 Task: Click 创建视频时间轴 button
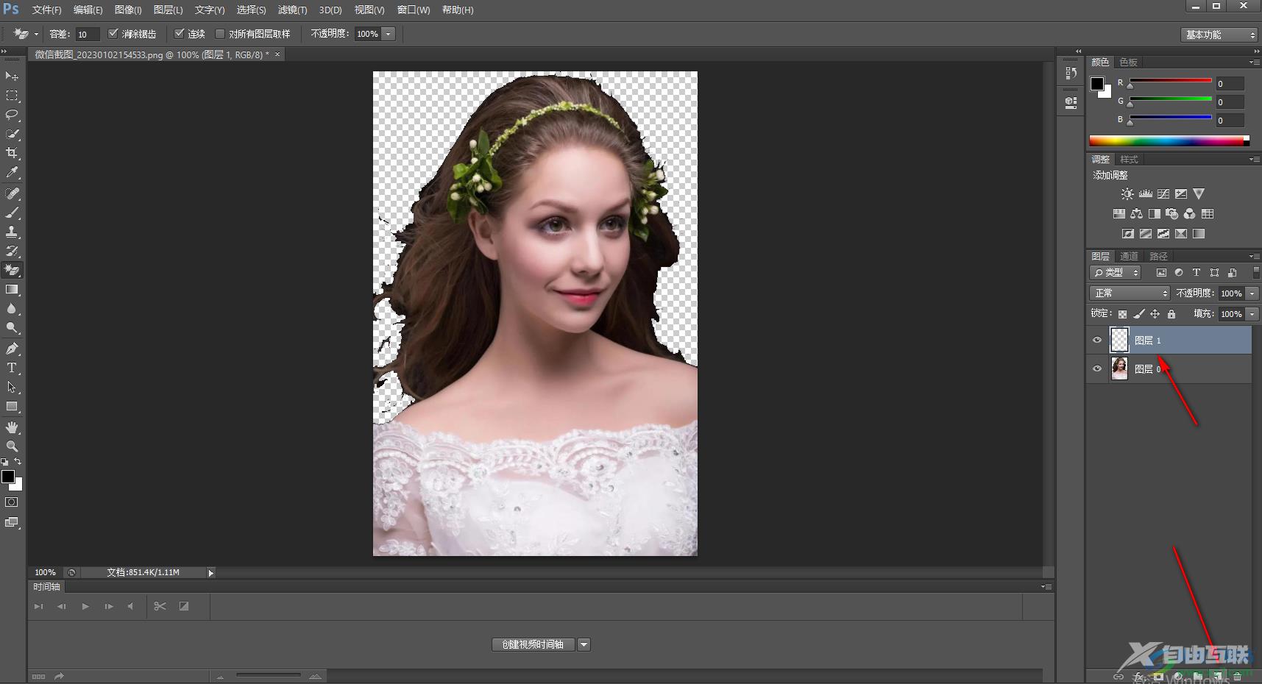533,645
